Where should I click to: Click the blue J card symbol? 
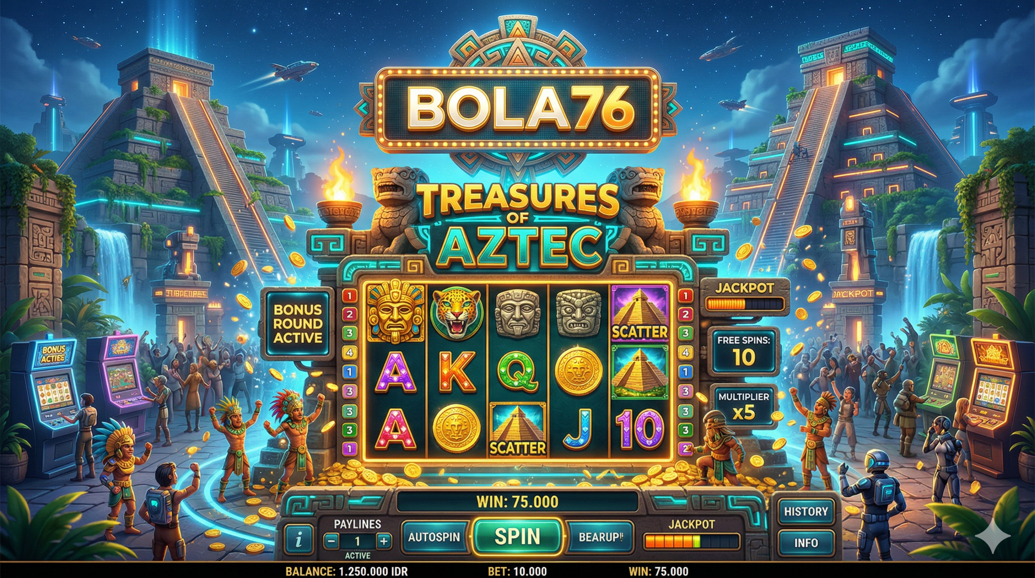(x=579, y=430)
